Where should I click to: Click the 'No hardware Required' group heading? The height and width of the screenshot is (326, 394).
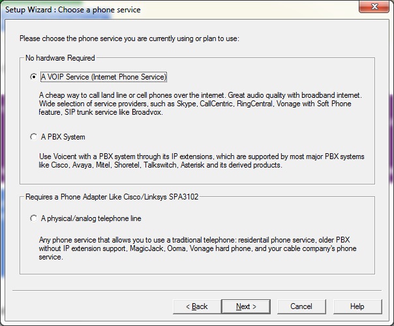pos(60,58)
